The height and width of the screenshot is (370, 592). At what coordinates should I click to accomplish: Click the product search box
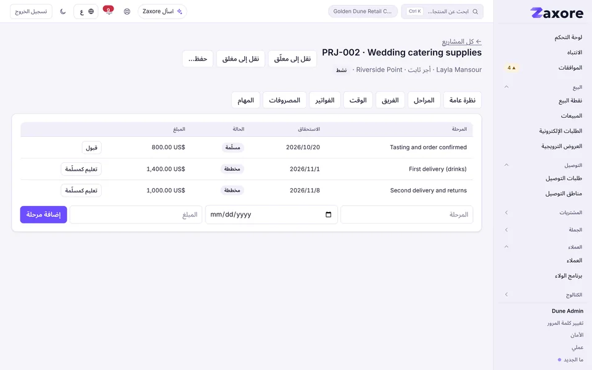click(442, 12)
